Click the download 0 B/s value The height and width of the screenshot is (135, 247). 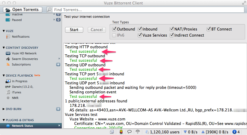click(193, 132)
